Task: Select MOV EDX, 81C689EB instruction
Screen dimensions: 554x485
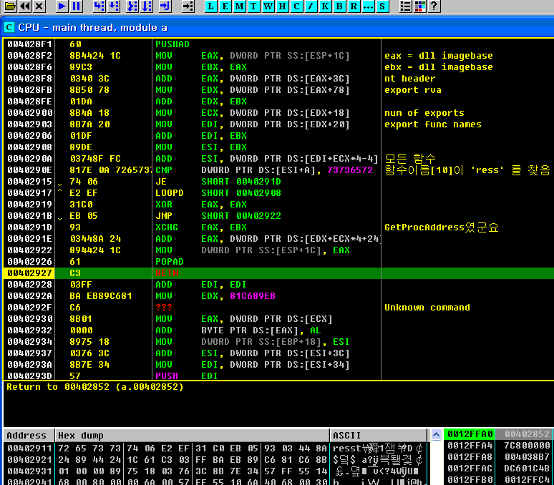Action: 215,296
